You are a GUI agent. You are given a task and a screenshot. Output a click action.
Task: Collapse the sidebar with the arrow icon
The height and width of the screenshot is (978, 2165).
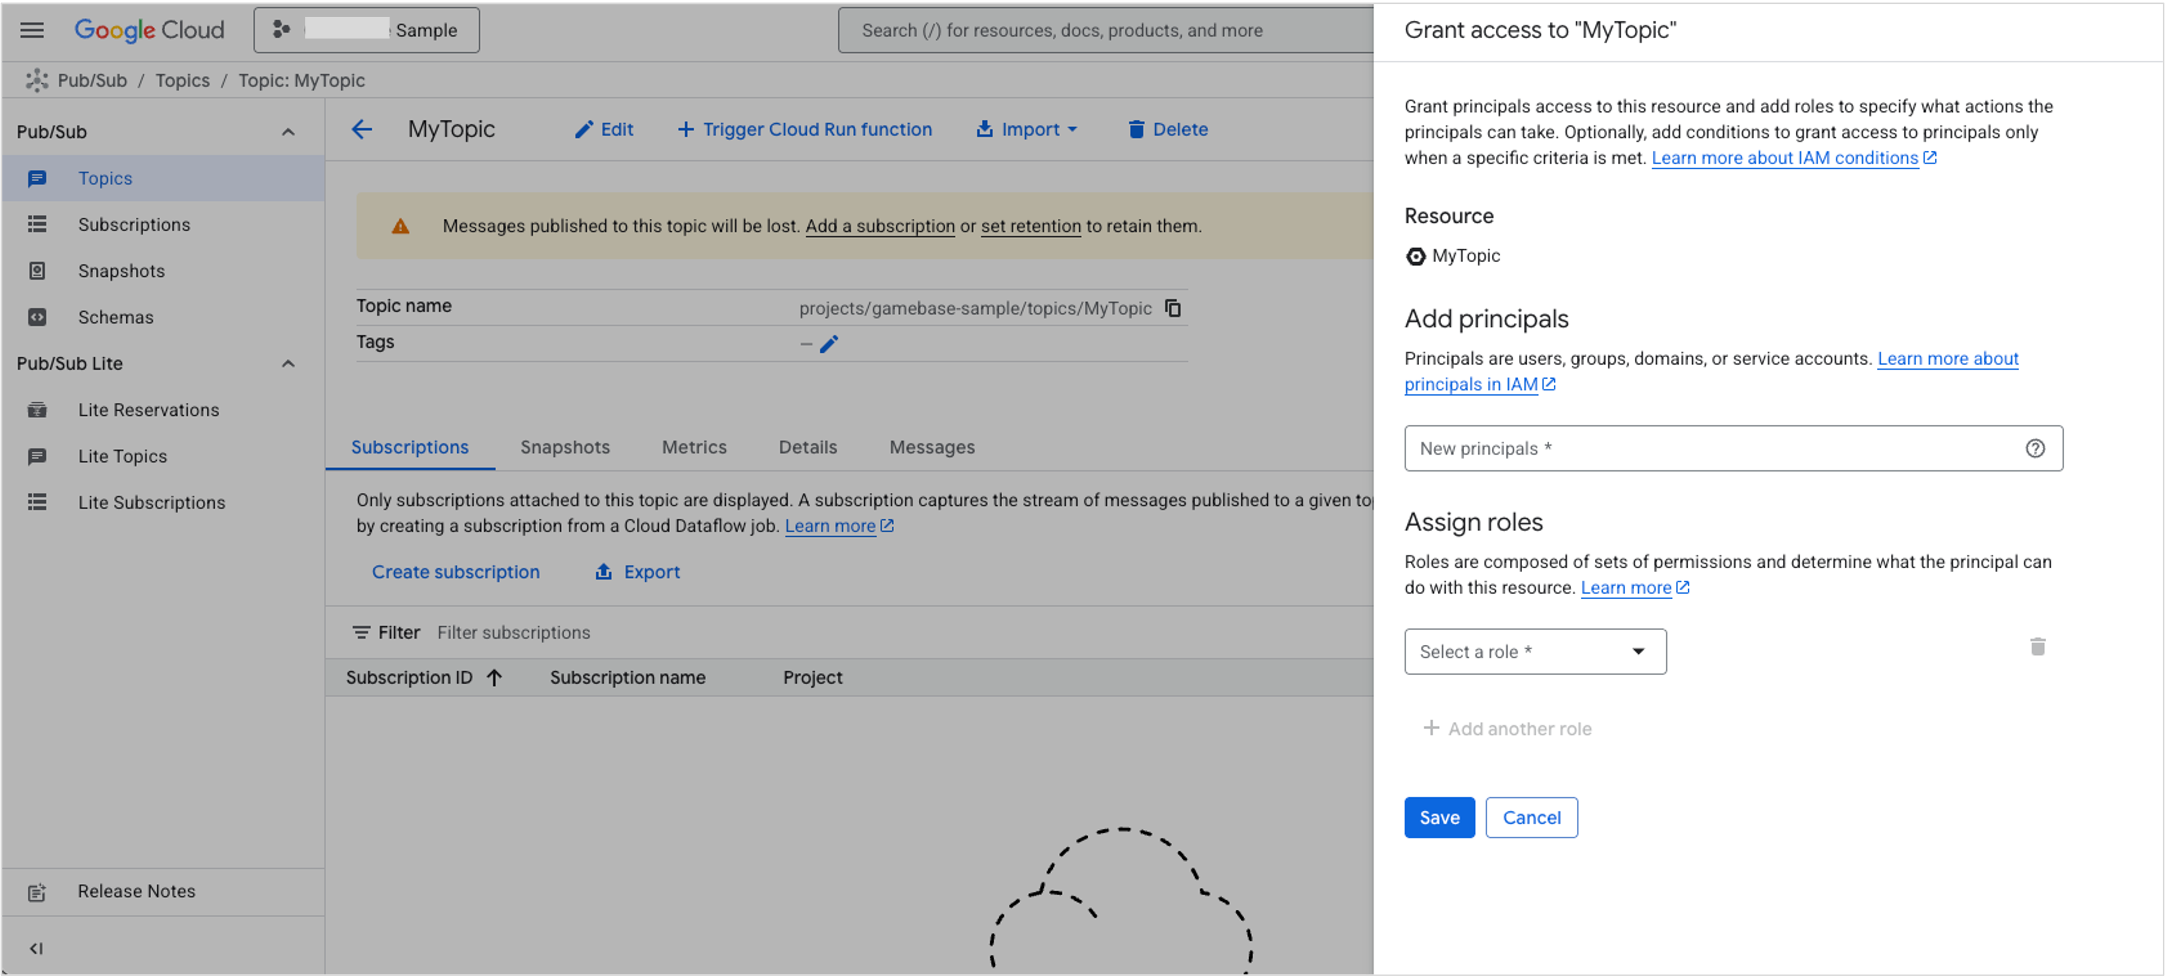pos(36,949)
